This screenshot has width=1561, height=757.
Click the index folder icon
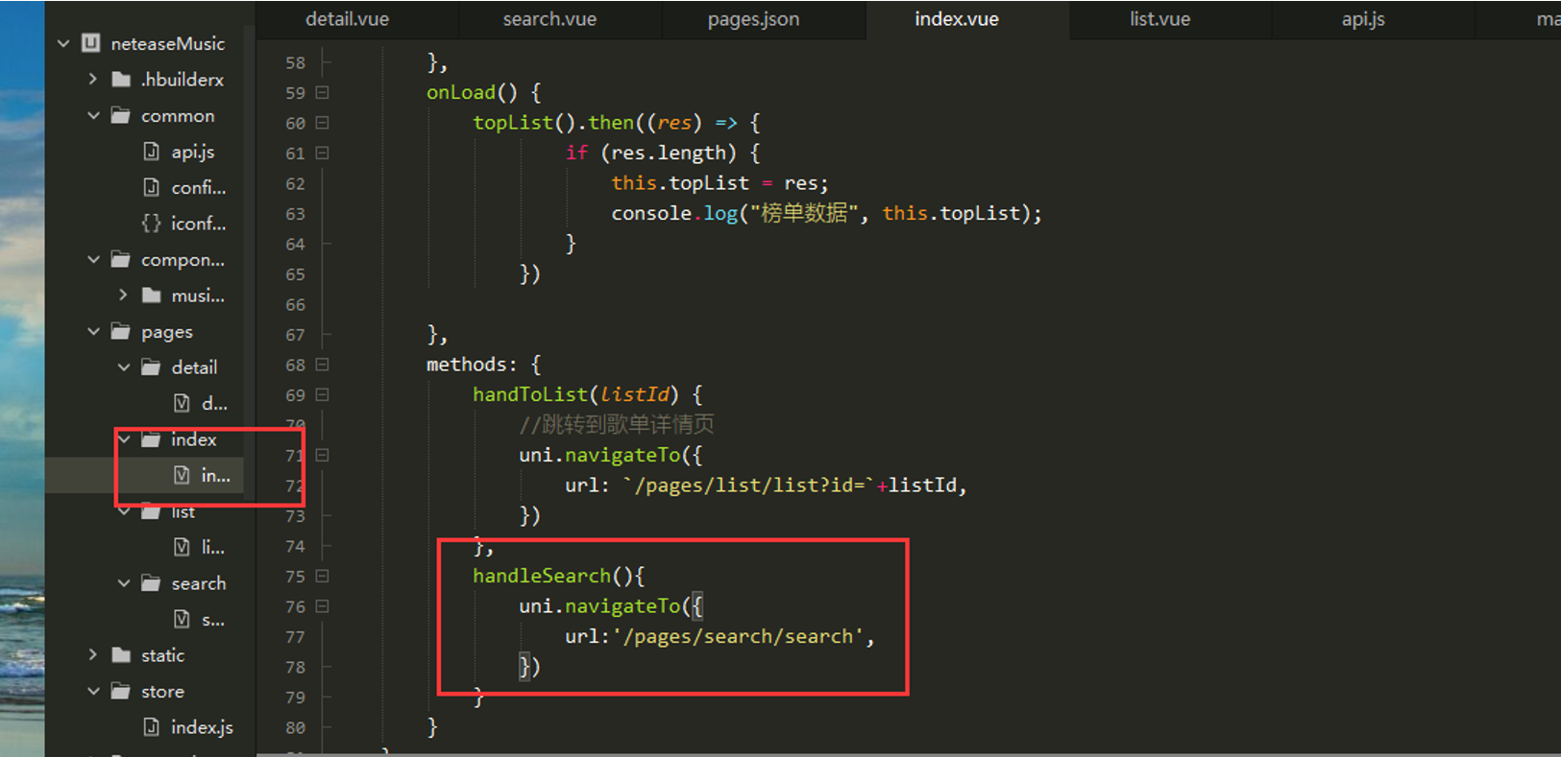151,438
